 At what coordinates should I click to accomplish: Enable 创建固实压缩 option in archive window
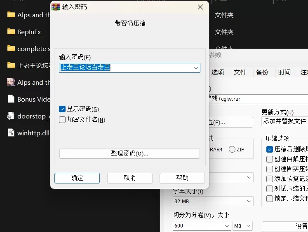270,169
